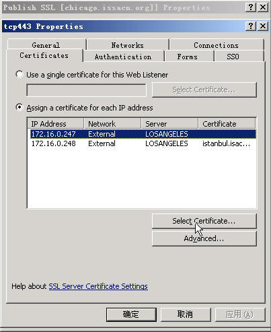271x332 pixels.
Task: Click help icon of Publish SSL Properties window
Action: [x=251, y=7]
